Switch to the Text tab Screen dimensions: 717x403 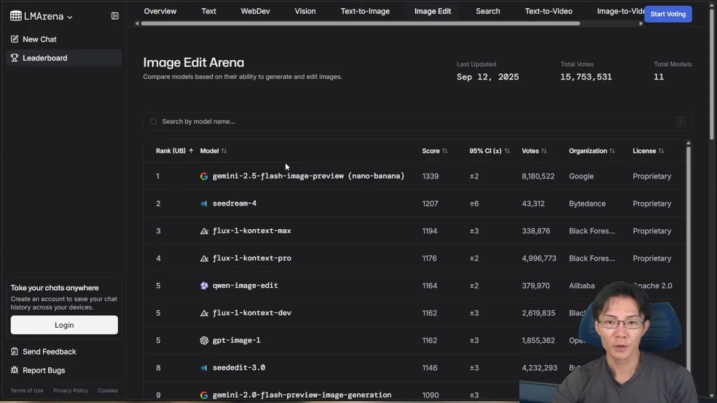click(209, 11)
